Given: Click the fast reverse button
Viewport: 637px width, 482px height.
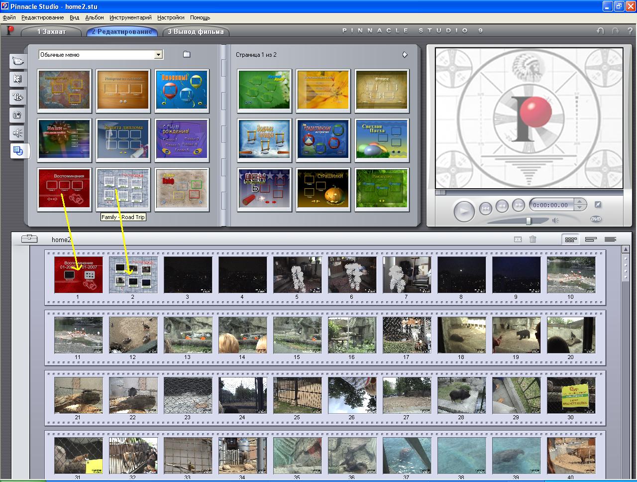Looking at the screenshot, I should click(502, 205).
